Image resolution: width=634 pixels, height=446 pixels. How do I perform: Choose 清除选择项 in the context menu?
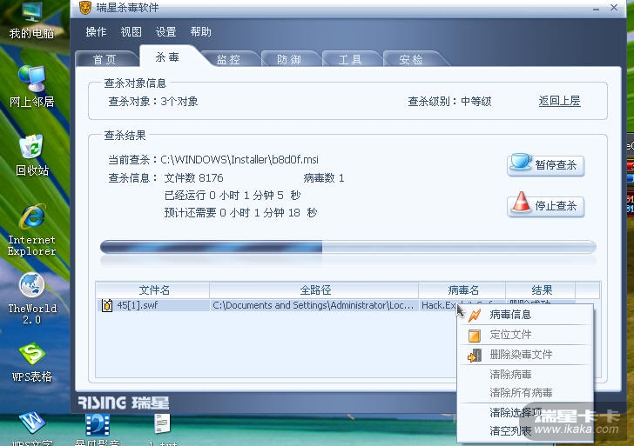[x=526, y=412]
